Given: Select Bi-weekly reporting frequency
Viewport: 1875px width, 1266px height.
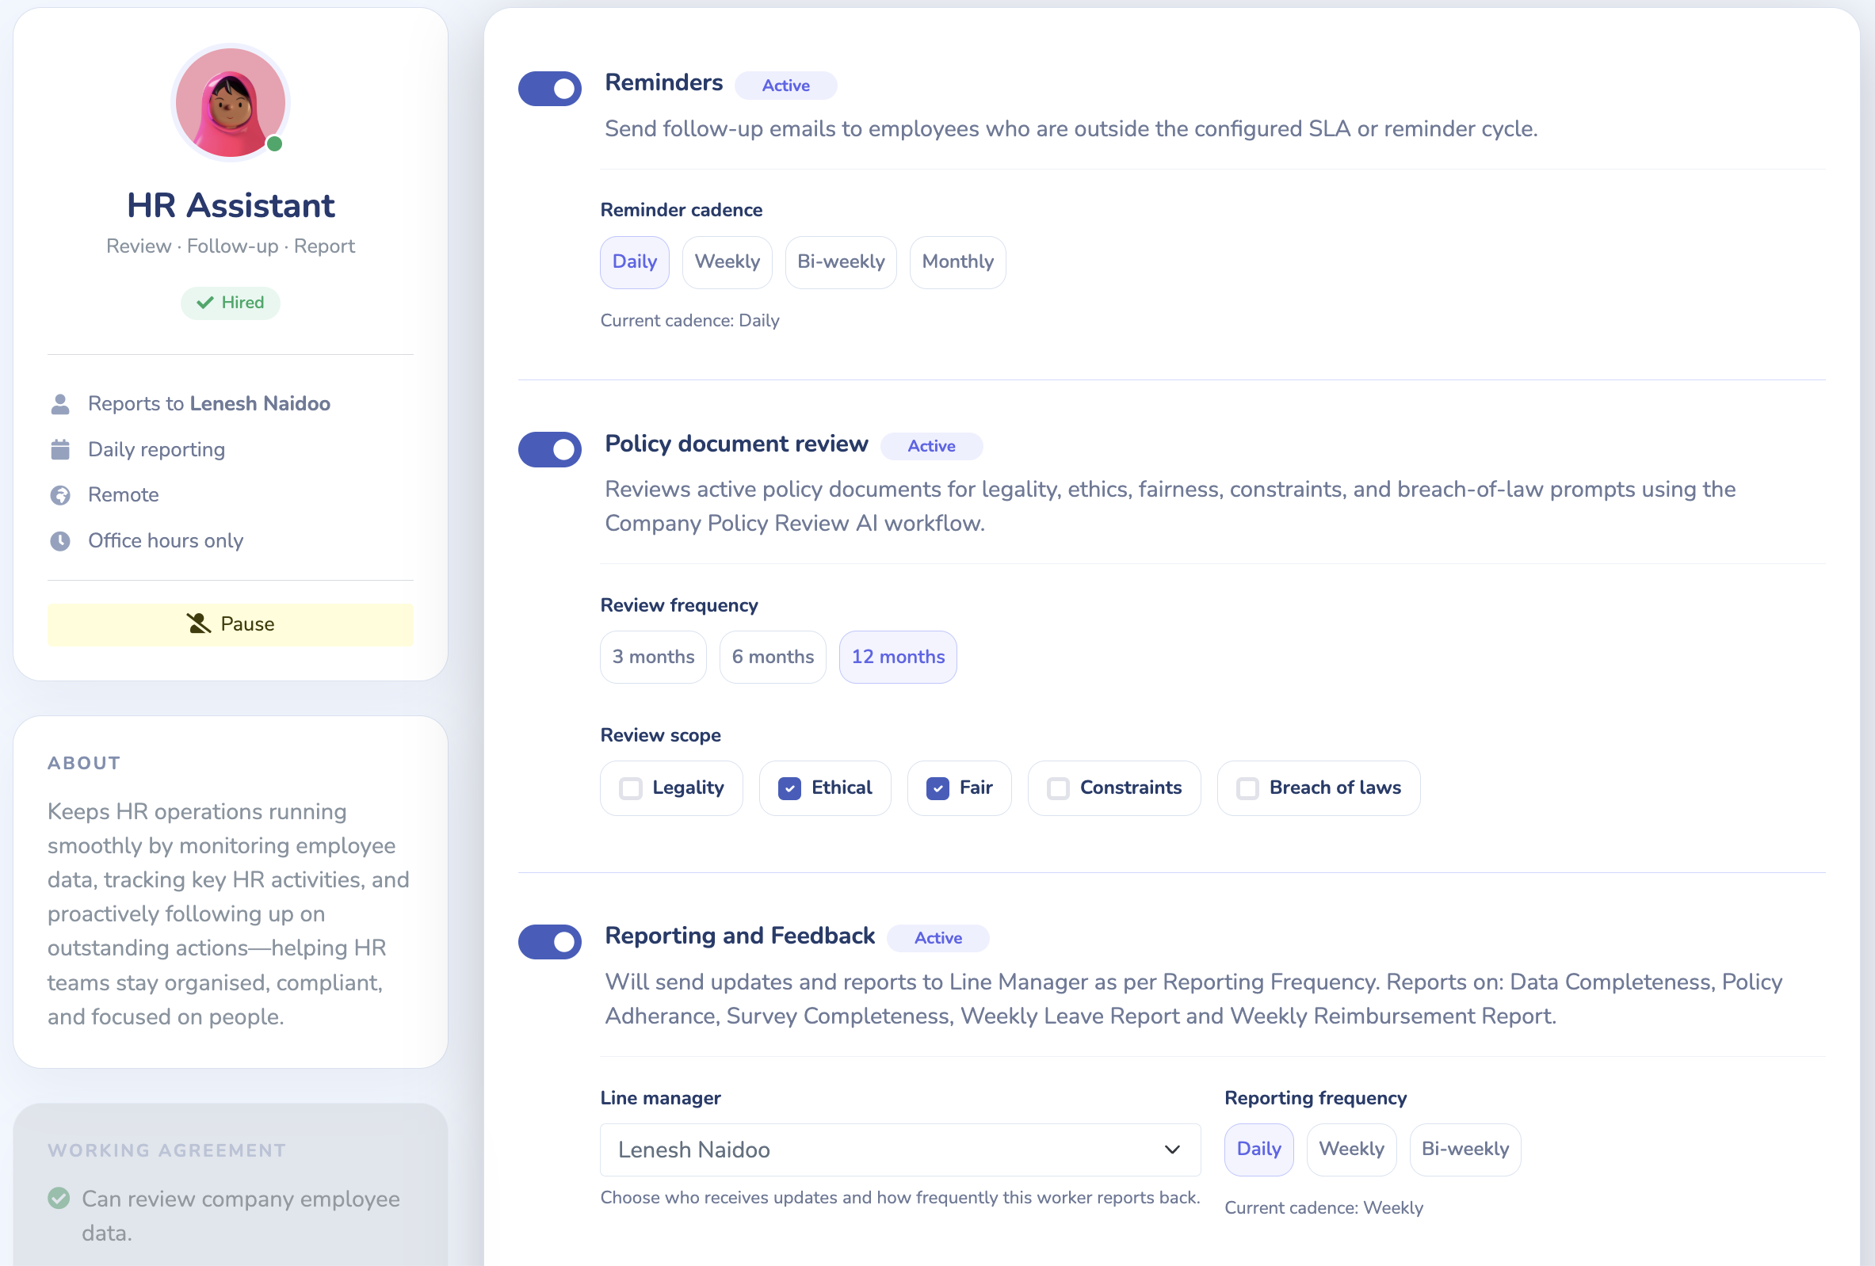Looking at the screenshot, I should (x=1465, y=1150).
